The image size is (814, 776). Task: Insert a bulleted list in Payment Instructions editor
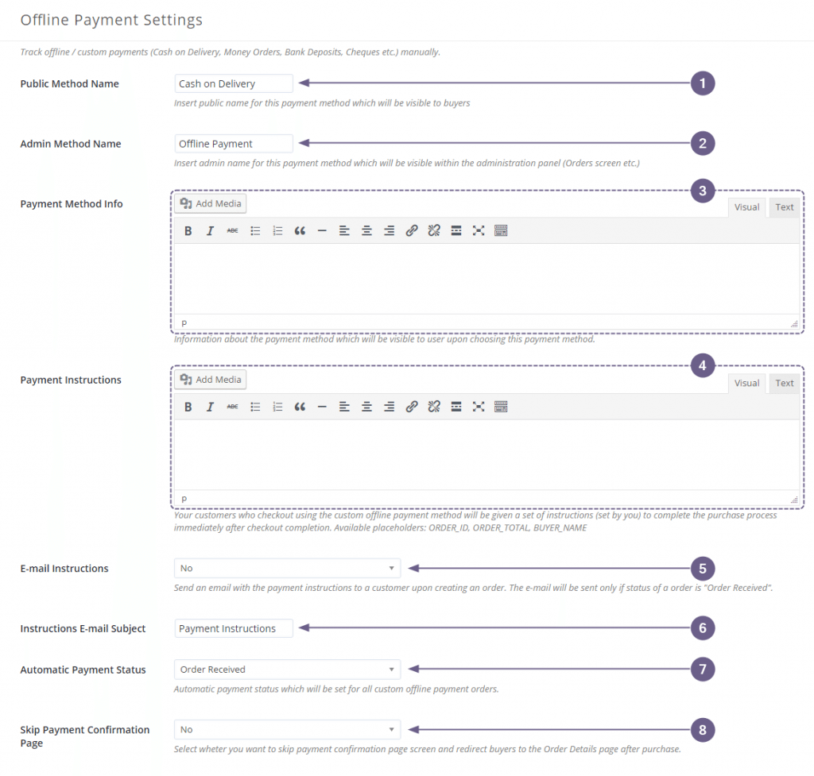[254, 406]
